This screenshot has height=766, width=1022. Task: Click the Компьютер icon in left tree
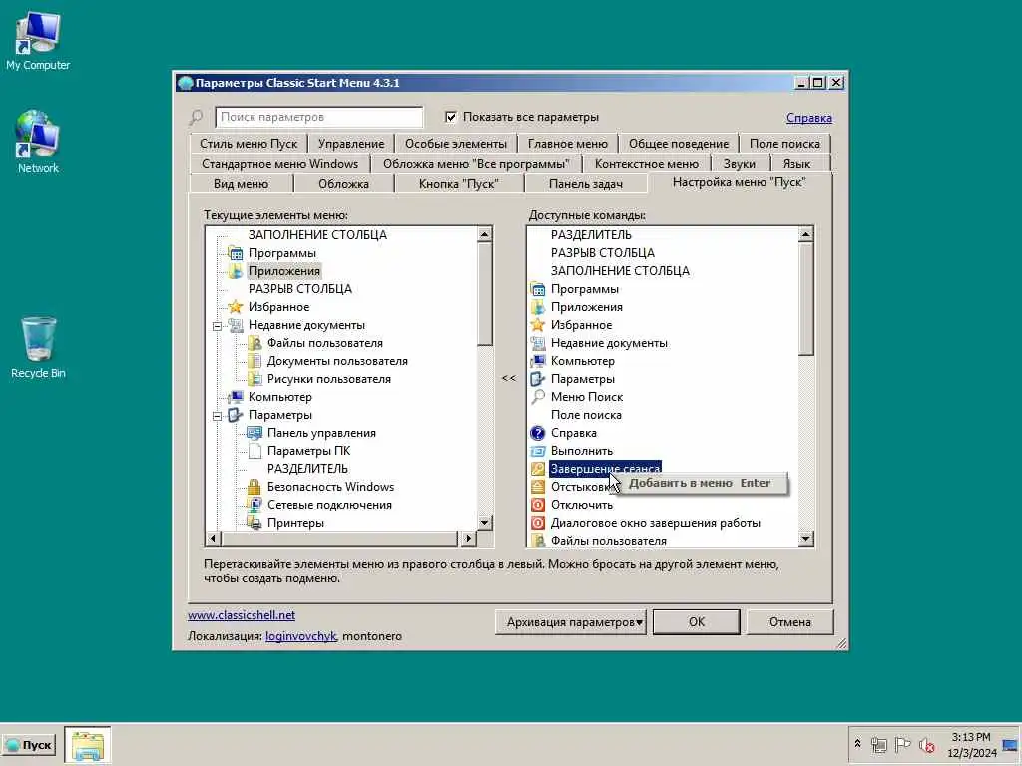pyautogui.click(x=236, y=397)
